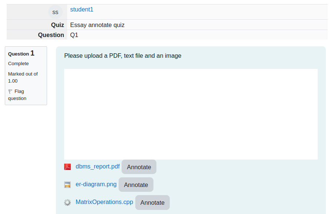Select the Q1 question value
The image size is (331, 214).
(x=74, y=35)
